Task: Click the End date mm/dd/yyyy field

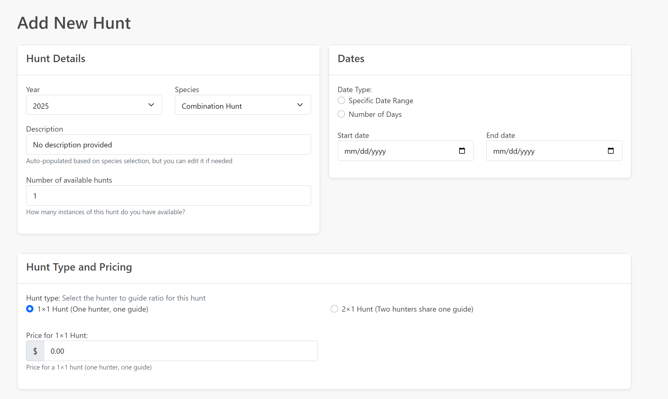Action: [x=538, y=151]
